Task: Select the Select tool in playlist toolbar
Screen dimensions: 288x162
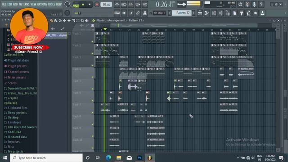Action: [x=78, y=21]
